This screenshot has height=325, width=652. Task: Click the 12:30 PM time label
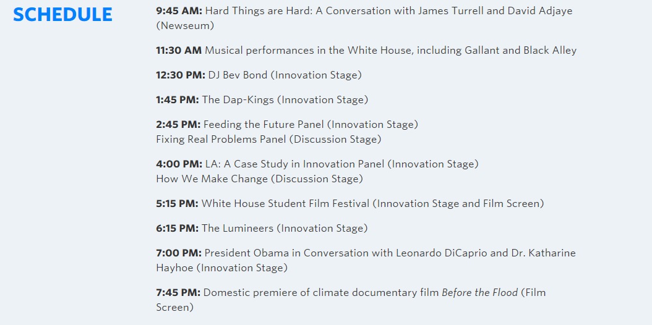pos(181,75)
